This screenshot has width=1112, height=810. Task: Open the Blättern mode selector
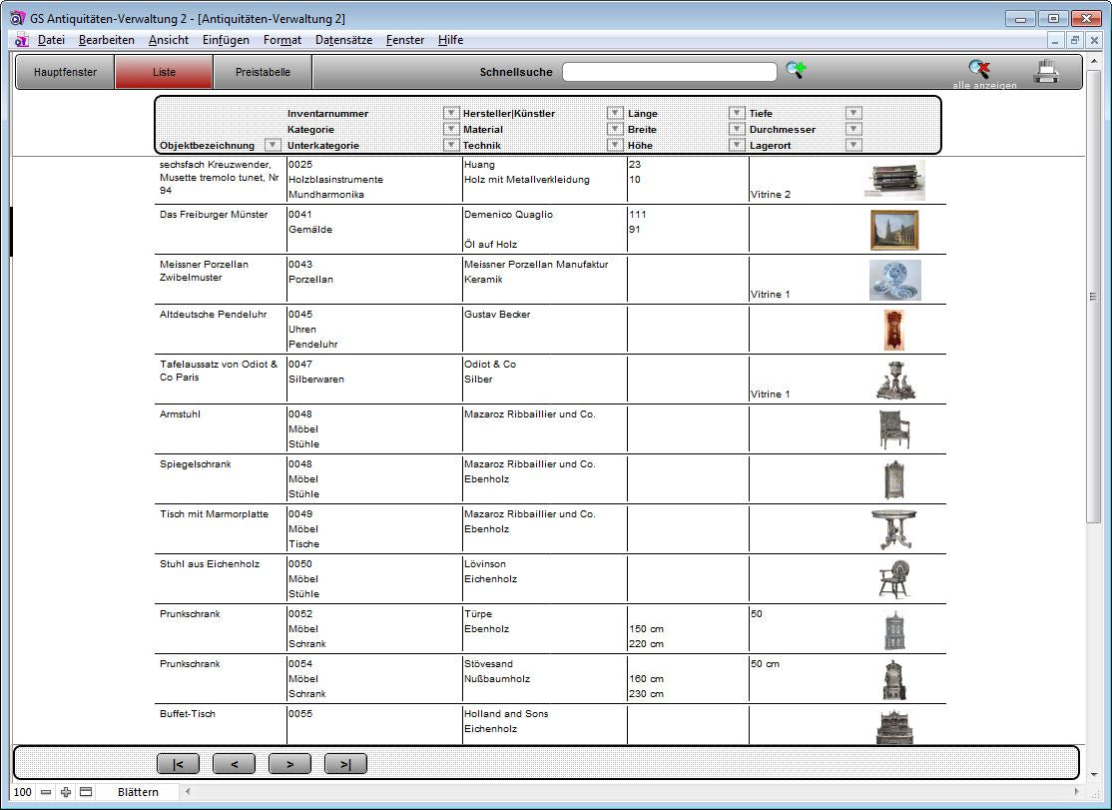tap(138, 792)
